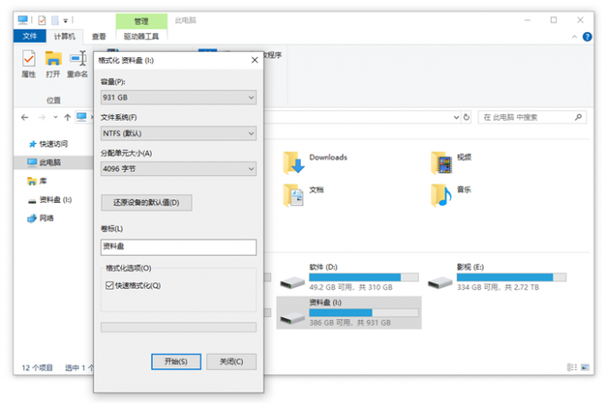Click the 开始(S) start button
This screenshot has width=607, height=404.
point(176,362)
